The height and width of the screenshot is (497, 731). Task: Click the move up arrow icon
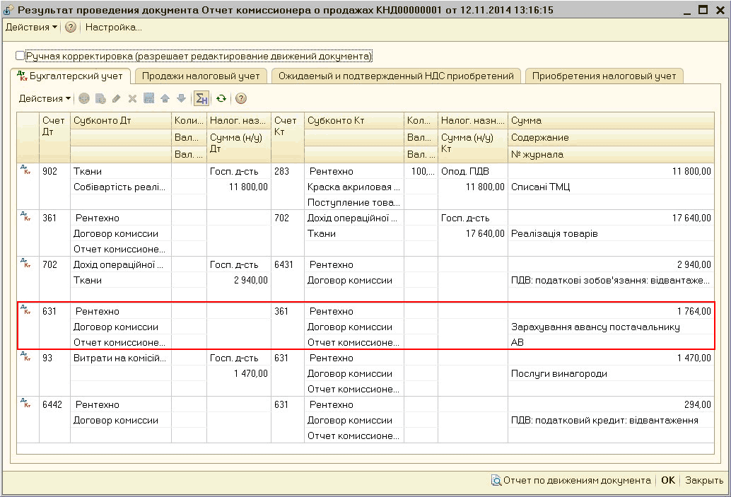pos(165,98)
